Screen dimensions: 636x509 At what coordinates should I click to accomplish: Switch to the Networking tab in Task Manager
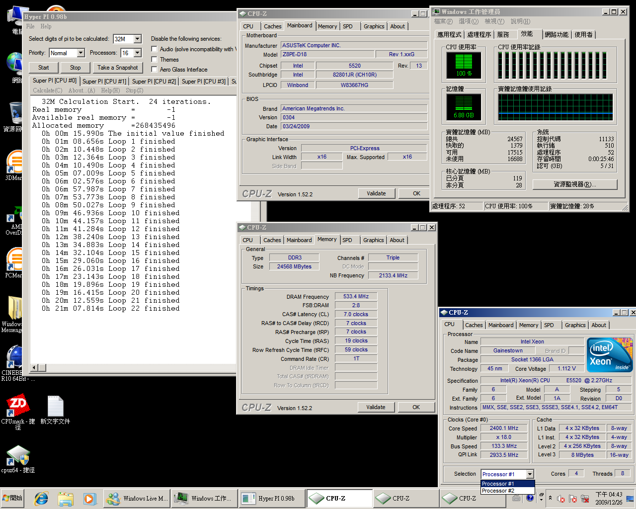tap(556, 34)
